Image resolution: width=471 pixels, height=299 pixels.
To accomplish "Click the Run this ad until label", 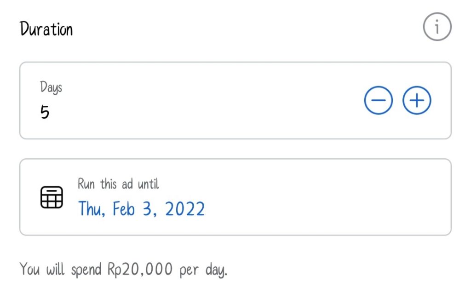I will 118,184.
